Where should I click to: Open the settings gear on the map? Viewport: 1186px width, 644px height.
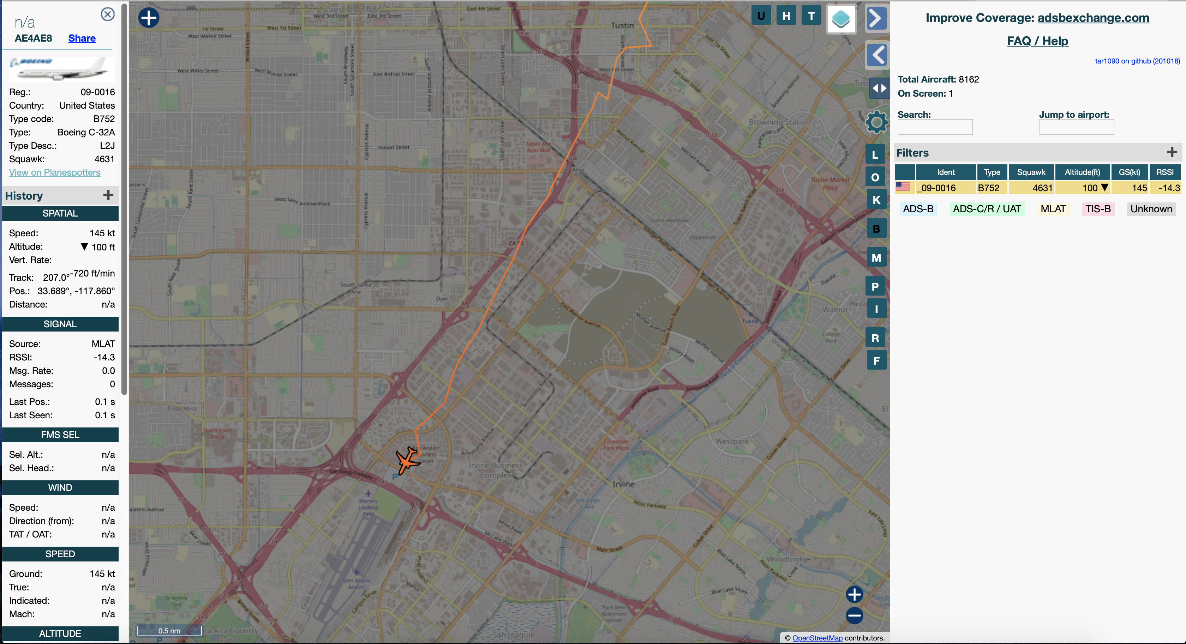pyautogui.click(x=876, y=122)
